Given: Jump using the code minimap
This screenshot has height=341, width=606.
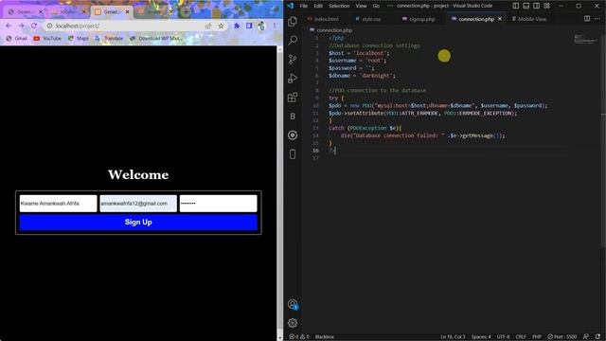Looking at the screenshot, I should tap(586, 39).
